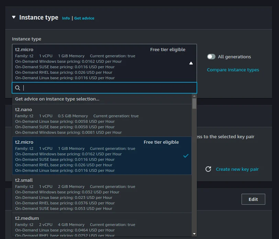
Task: Click the refresh key pair icon
Action: pos(208,169)
